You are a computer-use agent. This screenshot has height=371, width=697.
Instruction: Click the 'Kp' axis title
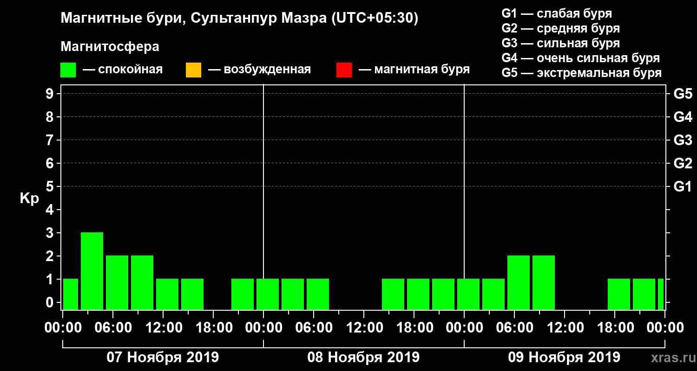point(29,198)
